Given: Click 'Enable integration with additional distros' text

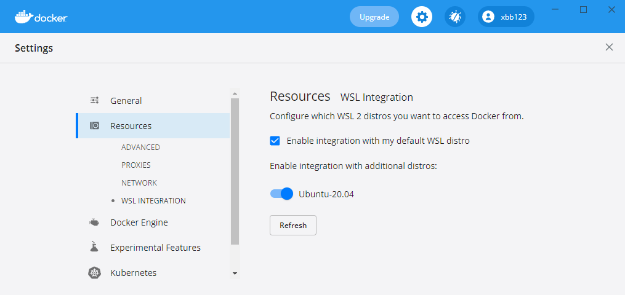Looking at the screenshot, I should point(353,166).
